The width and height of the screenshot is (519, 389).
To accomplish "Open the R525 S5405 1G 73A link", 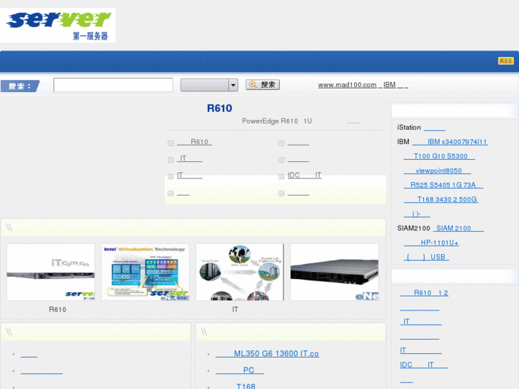I will (443, 185).
